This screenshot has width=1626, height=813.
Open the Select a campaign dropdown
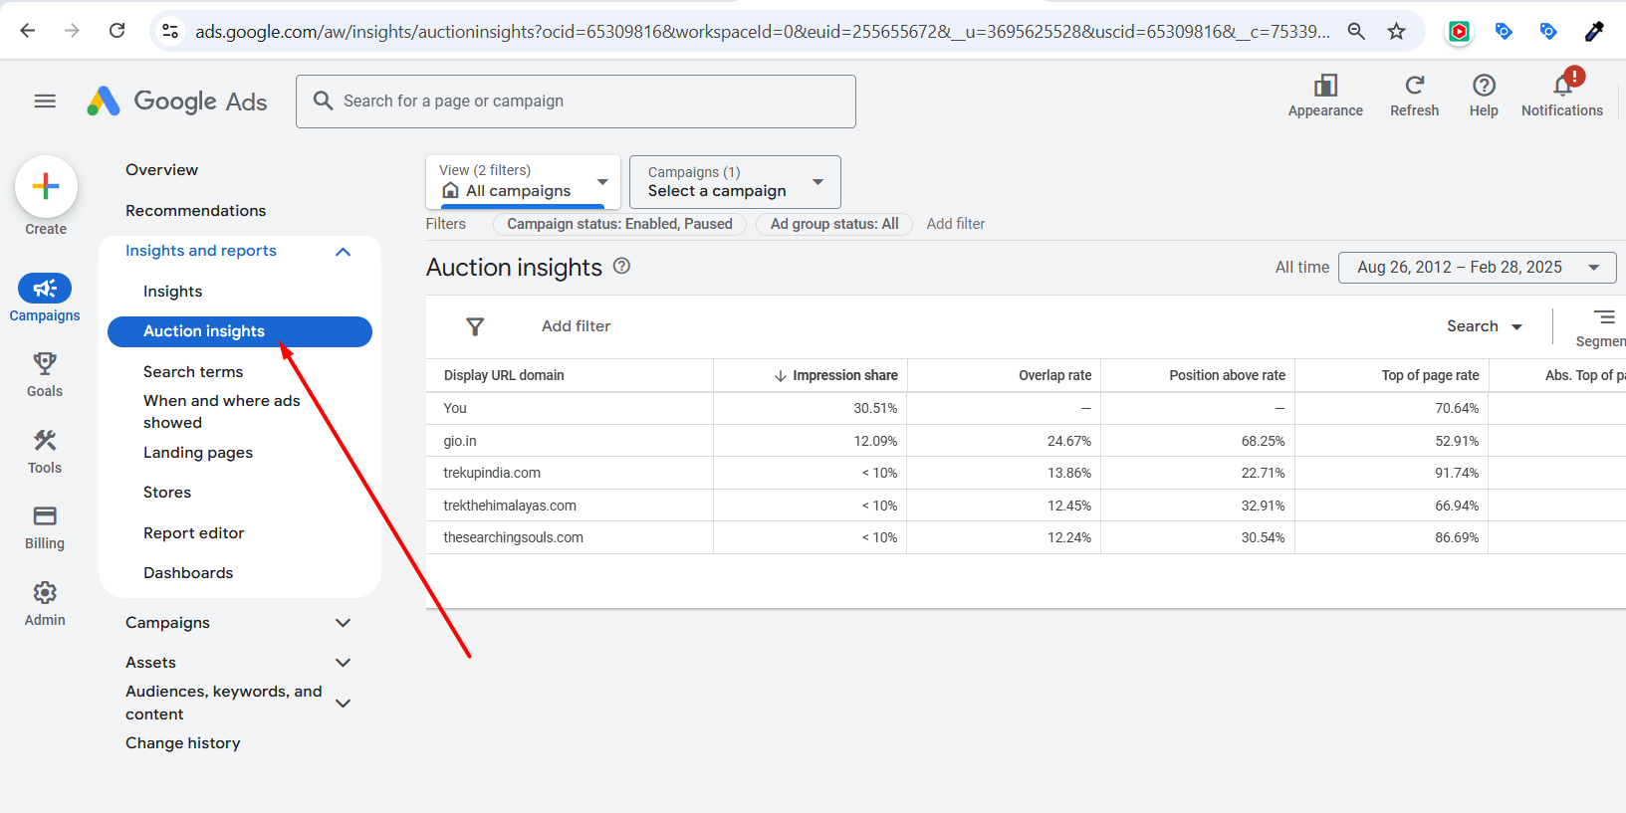coord(735,181)
